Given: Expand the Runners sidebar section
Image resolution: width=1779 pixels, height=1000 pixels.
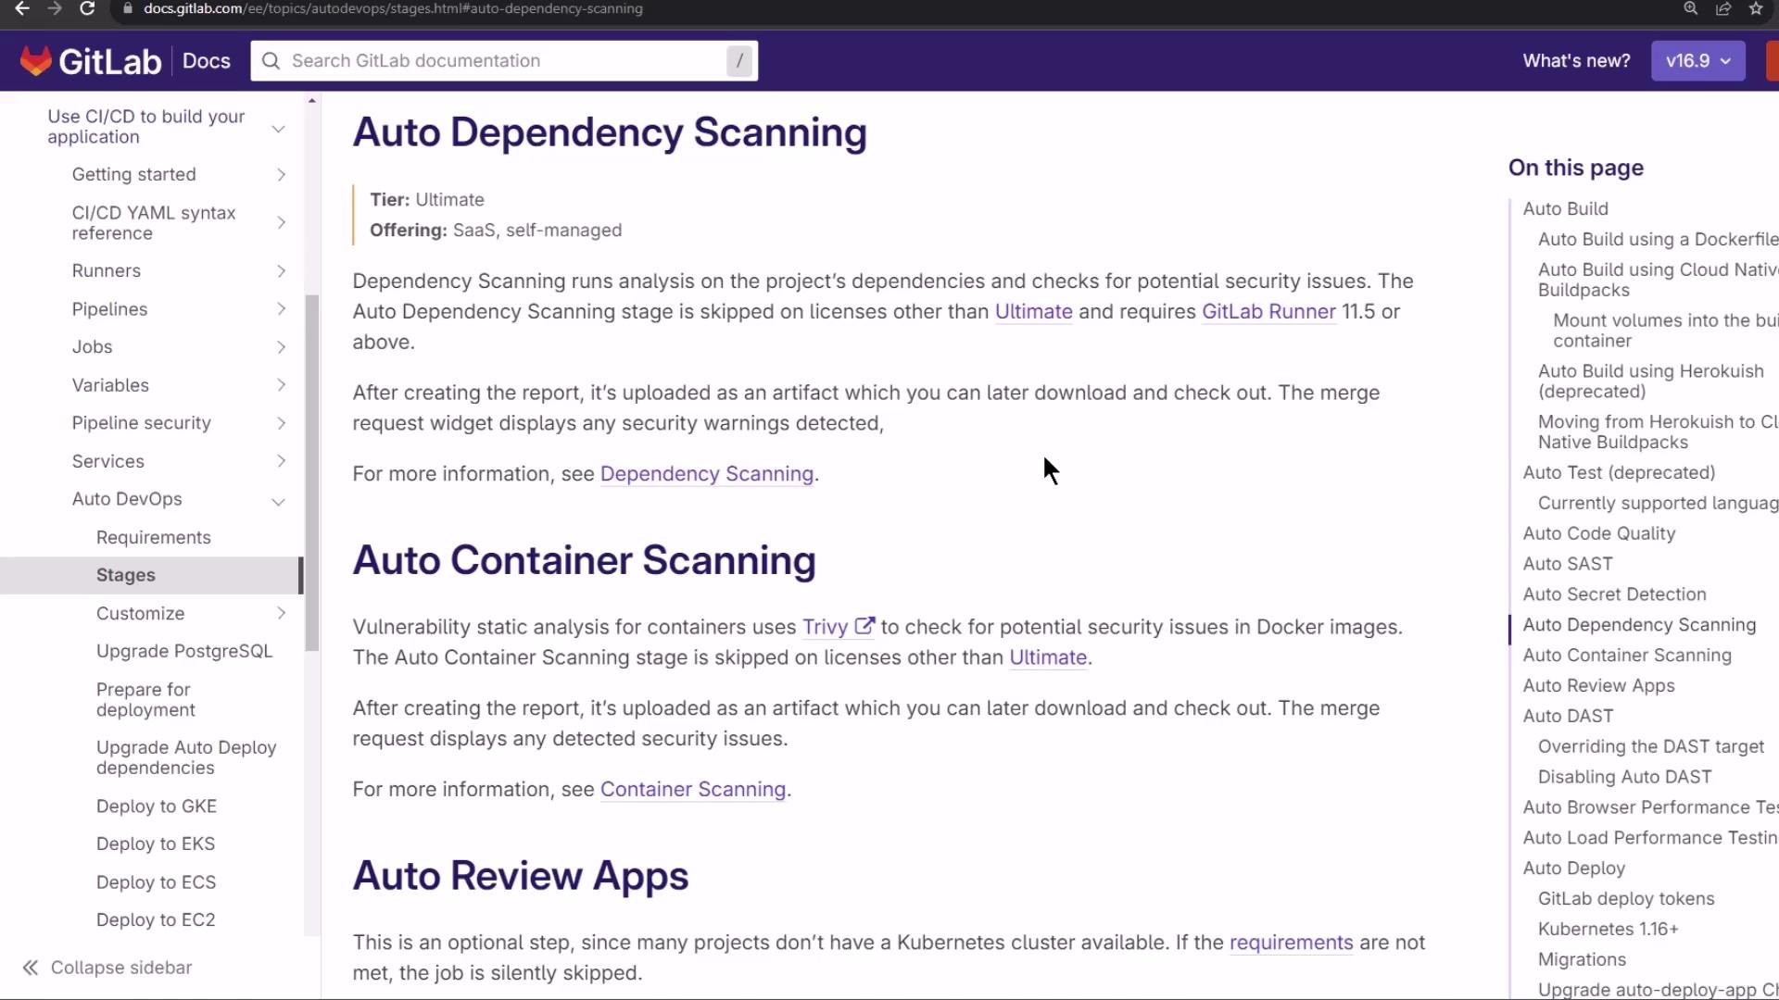Looking at the screenshot, I should click(281, 271).
